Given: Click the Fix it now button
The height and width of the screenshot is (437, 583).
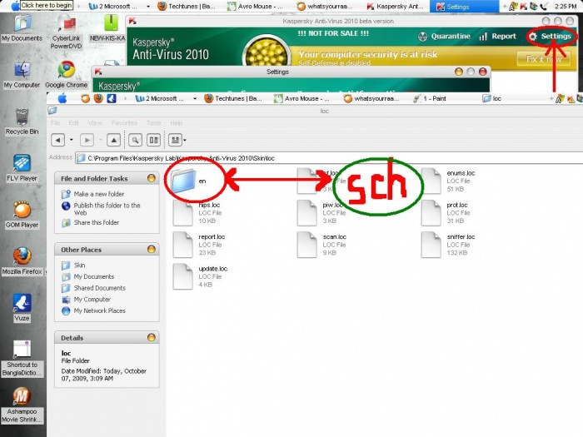Looking at the screenshot, I should [x=544, y=59].
